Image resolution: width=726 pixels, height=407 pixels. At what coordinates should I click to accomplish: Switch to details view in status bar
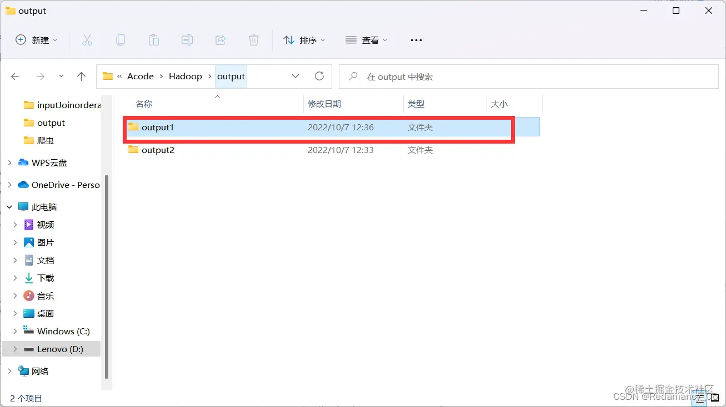[700, 398]
